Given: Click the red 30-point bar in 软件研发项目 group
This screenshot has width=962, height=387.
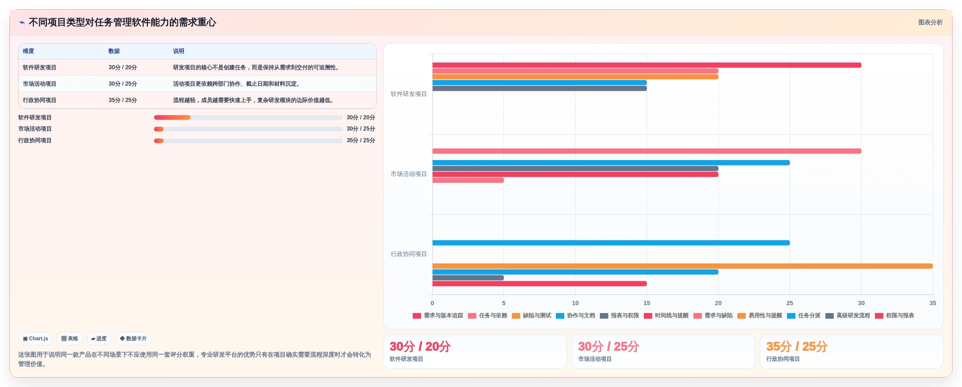Looking at the screenshot, I should (x=647, y=65).
